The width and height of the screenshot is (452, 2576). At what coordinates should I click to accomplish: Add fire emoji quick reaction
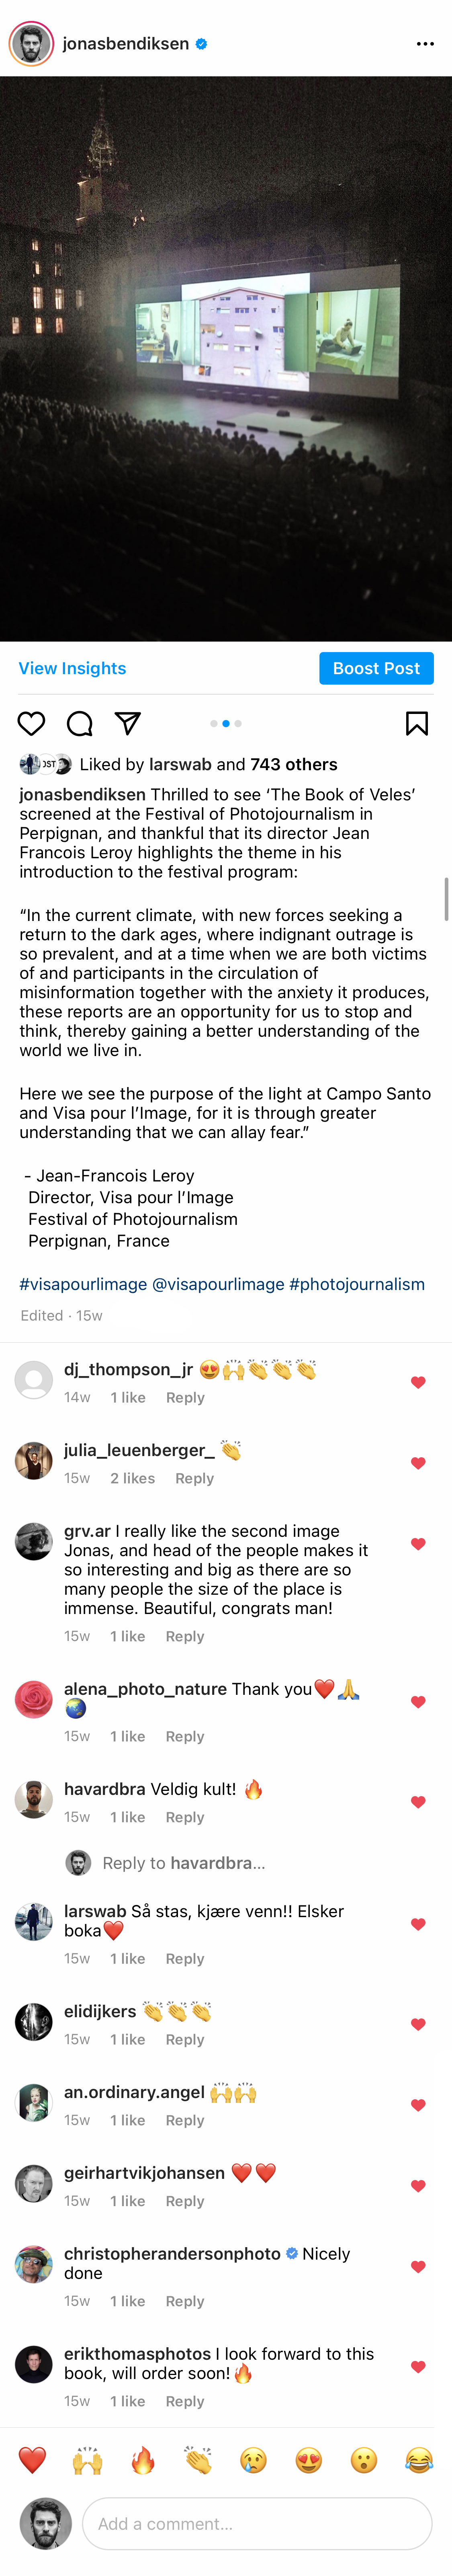tap(143, 2460)
